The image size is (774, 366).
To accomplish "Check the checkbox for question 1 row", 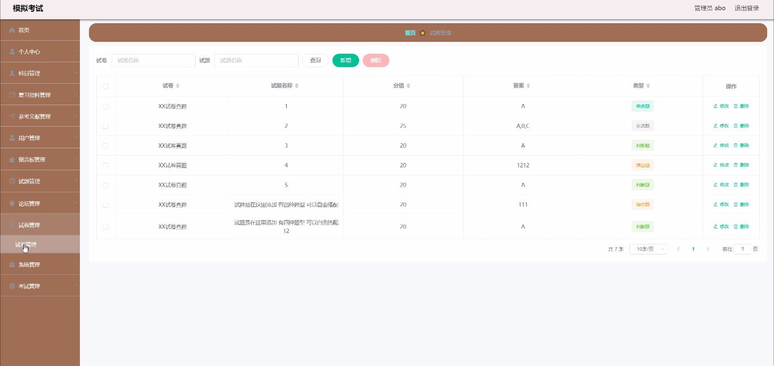I will pos(106,106).
